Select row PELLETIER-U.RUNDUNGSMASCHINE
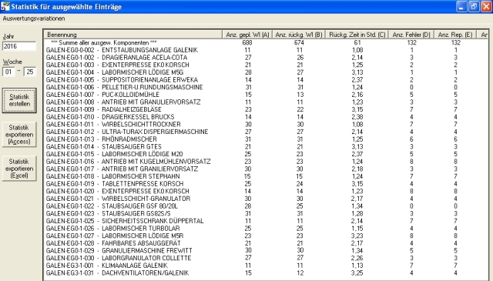493x281 pixels. pyautogui.click(x=265, y=87)
